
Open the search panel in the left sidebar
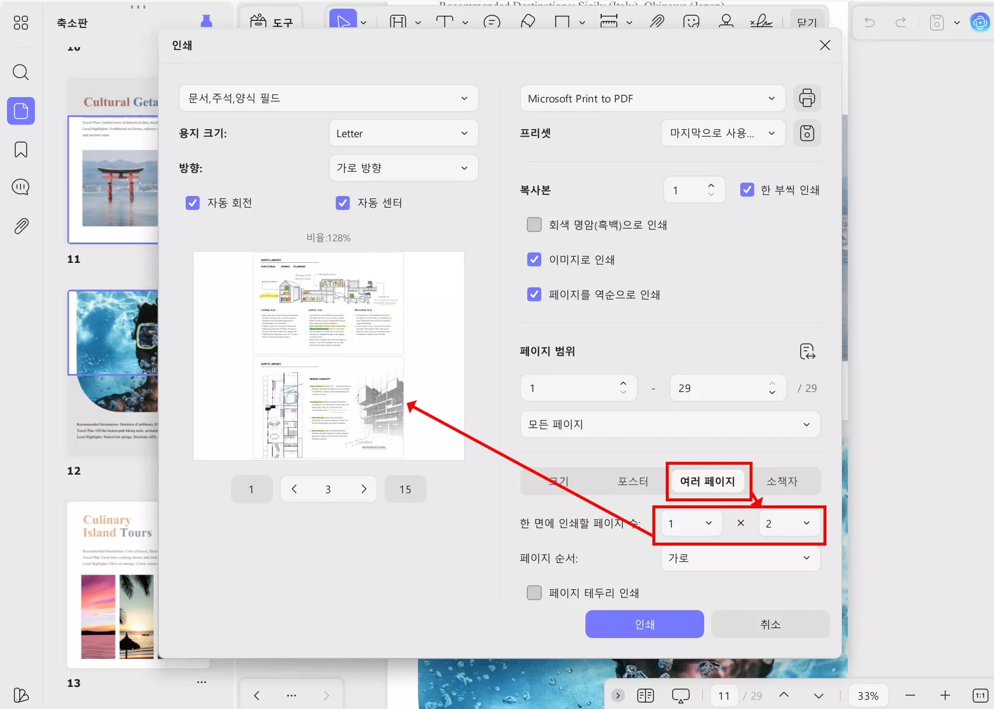(x=20, y=72)
